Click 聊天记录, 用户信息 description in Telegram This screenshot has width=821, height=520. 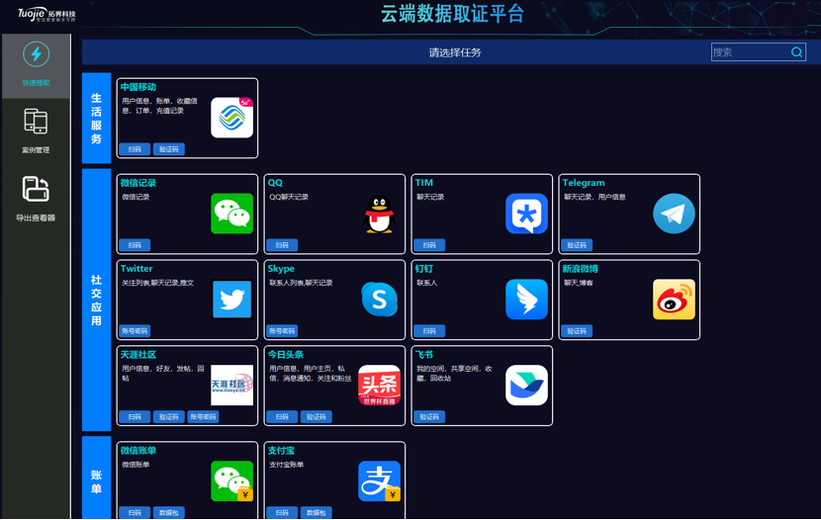click(594, 197)
